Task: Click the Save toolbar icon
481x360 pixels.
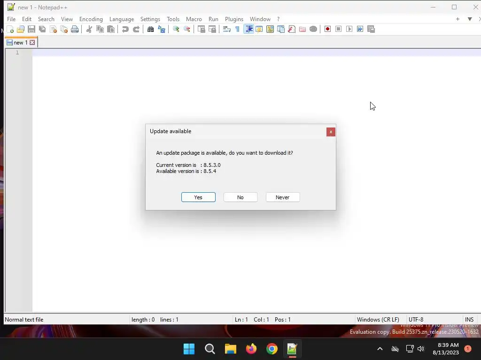Action: coord(31,29)
